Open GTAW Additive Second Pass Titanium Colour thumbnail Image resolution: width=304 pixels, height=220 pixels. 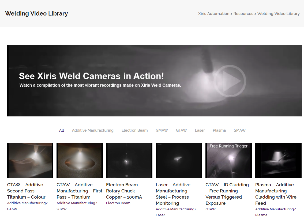30,160
